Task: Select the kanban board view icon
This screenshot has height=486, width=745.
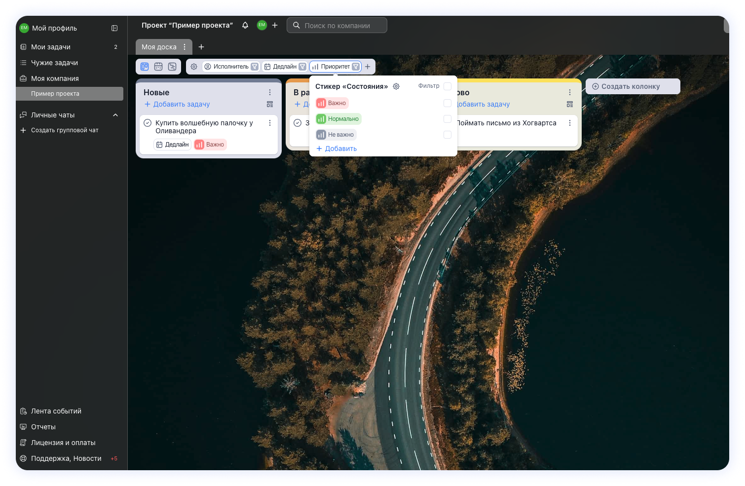Action: [x=145, y=67]
